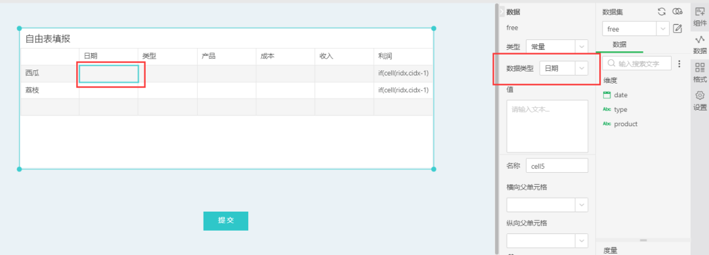This screenshot has height=255, width=709.
Task: Click the 类型 column header cell
Action: (x=167, y=57)
